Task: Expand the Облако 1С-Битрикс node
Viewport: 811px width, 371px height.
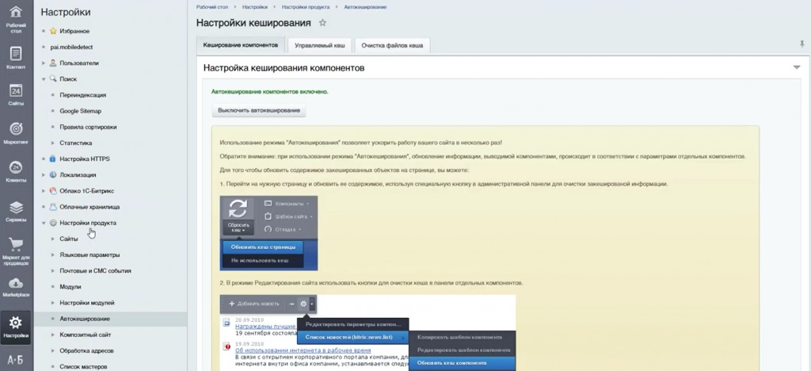Action: click(x=44, y=191)
